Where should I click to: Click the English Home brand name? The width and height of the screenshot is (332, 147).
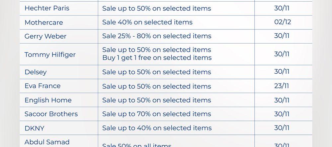click(48, 100)
